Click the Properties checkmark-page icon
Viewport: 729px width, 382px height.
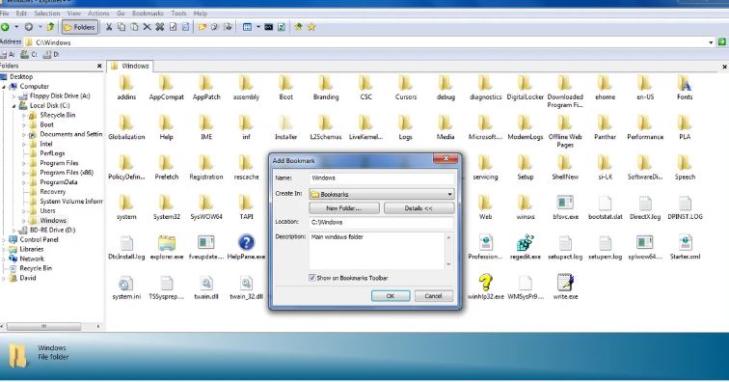point(173,27)
